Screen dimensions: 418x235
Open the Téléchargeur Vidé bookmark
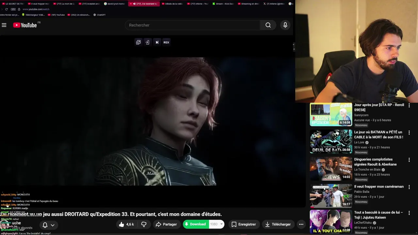[33, 15]
